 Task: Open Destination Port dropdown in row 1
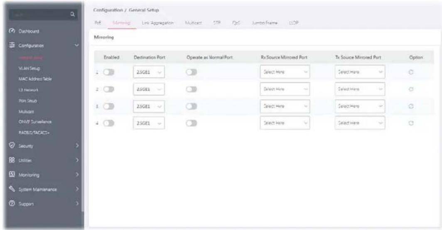coord(149,72)
